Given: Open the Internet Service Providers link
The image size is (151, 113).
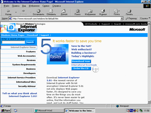Looking at the screenshot, I should click(21, 77).
